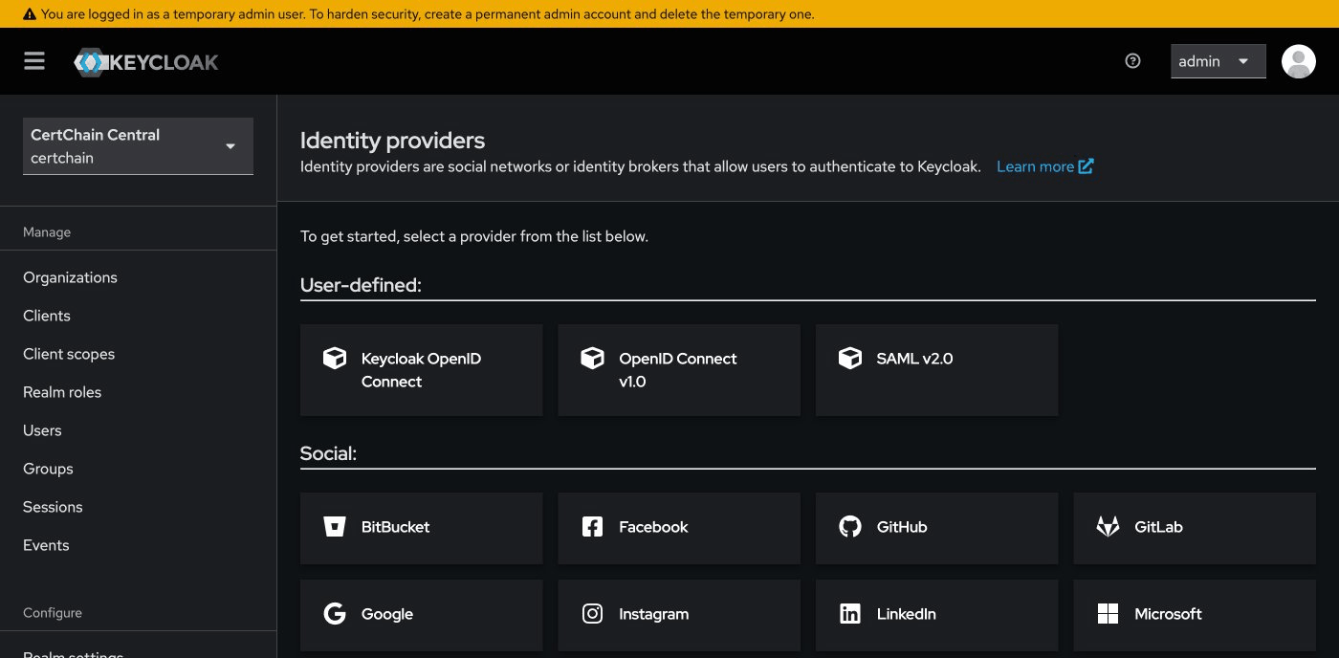This screenshot has width=1339, height=658.
Task: Select the SAML v2.0 provider card
Action: click(936, 369)
